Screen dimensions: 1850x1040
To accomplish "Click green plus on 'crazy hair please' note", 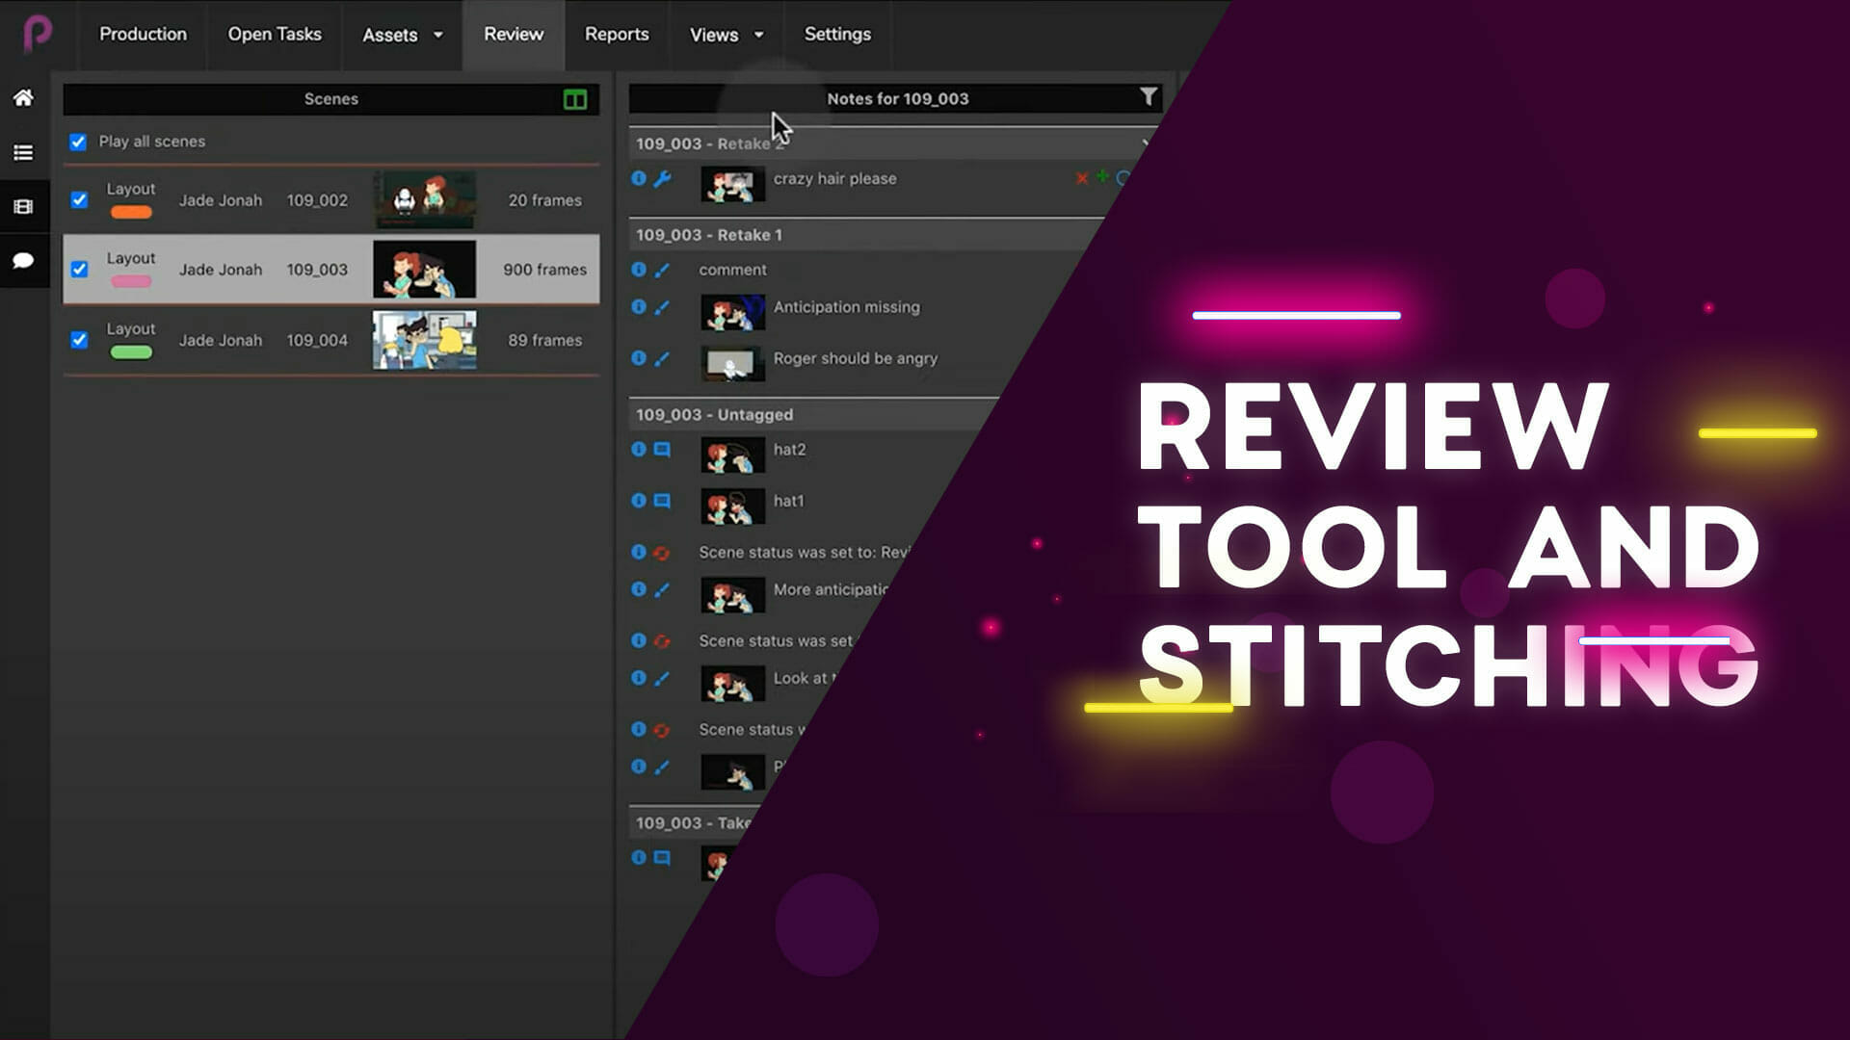I will click(1102, 176).
